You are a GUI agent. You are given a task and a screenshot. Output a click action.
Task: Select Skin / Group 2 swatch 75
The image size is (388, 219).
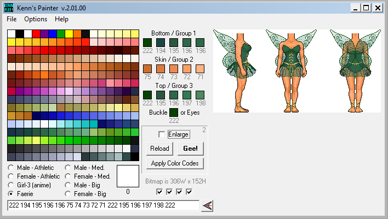tap(147, 69)
